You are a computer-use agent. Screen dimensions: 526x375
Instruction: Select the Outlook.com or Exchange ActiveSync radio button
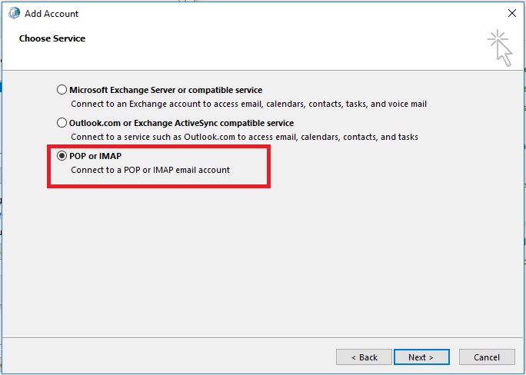[62, 123]
